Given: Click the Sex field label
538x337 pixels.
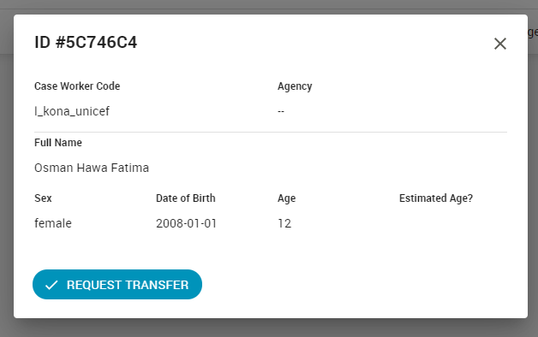Looking at the screenshot, I should [x=43, y=198].
